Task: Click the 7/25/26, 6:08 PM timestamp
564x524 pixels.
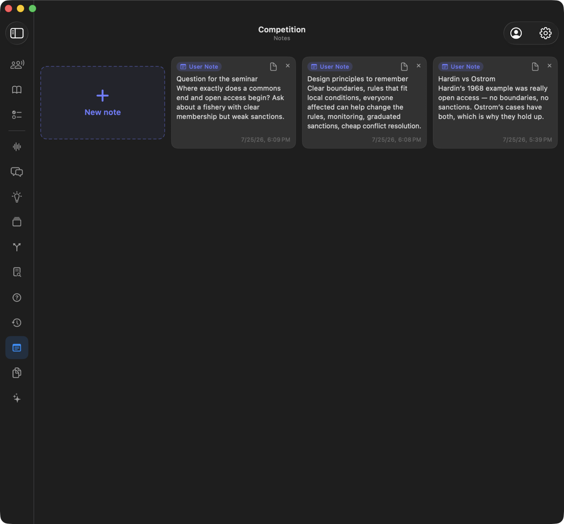Action: [396, 140]
